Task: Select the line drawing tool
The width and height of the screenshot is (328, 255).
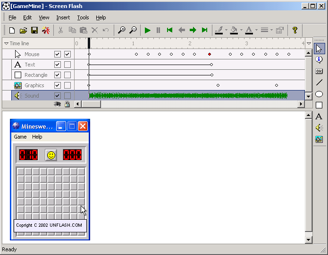Action: pos(319,82)
